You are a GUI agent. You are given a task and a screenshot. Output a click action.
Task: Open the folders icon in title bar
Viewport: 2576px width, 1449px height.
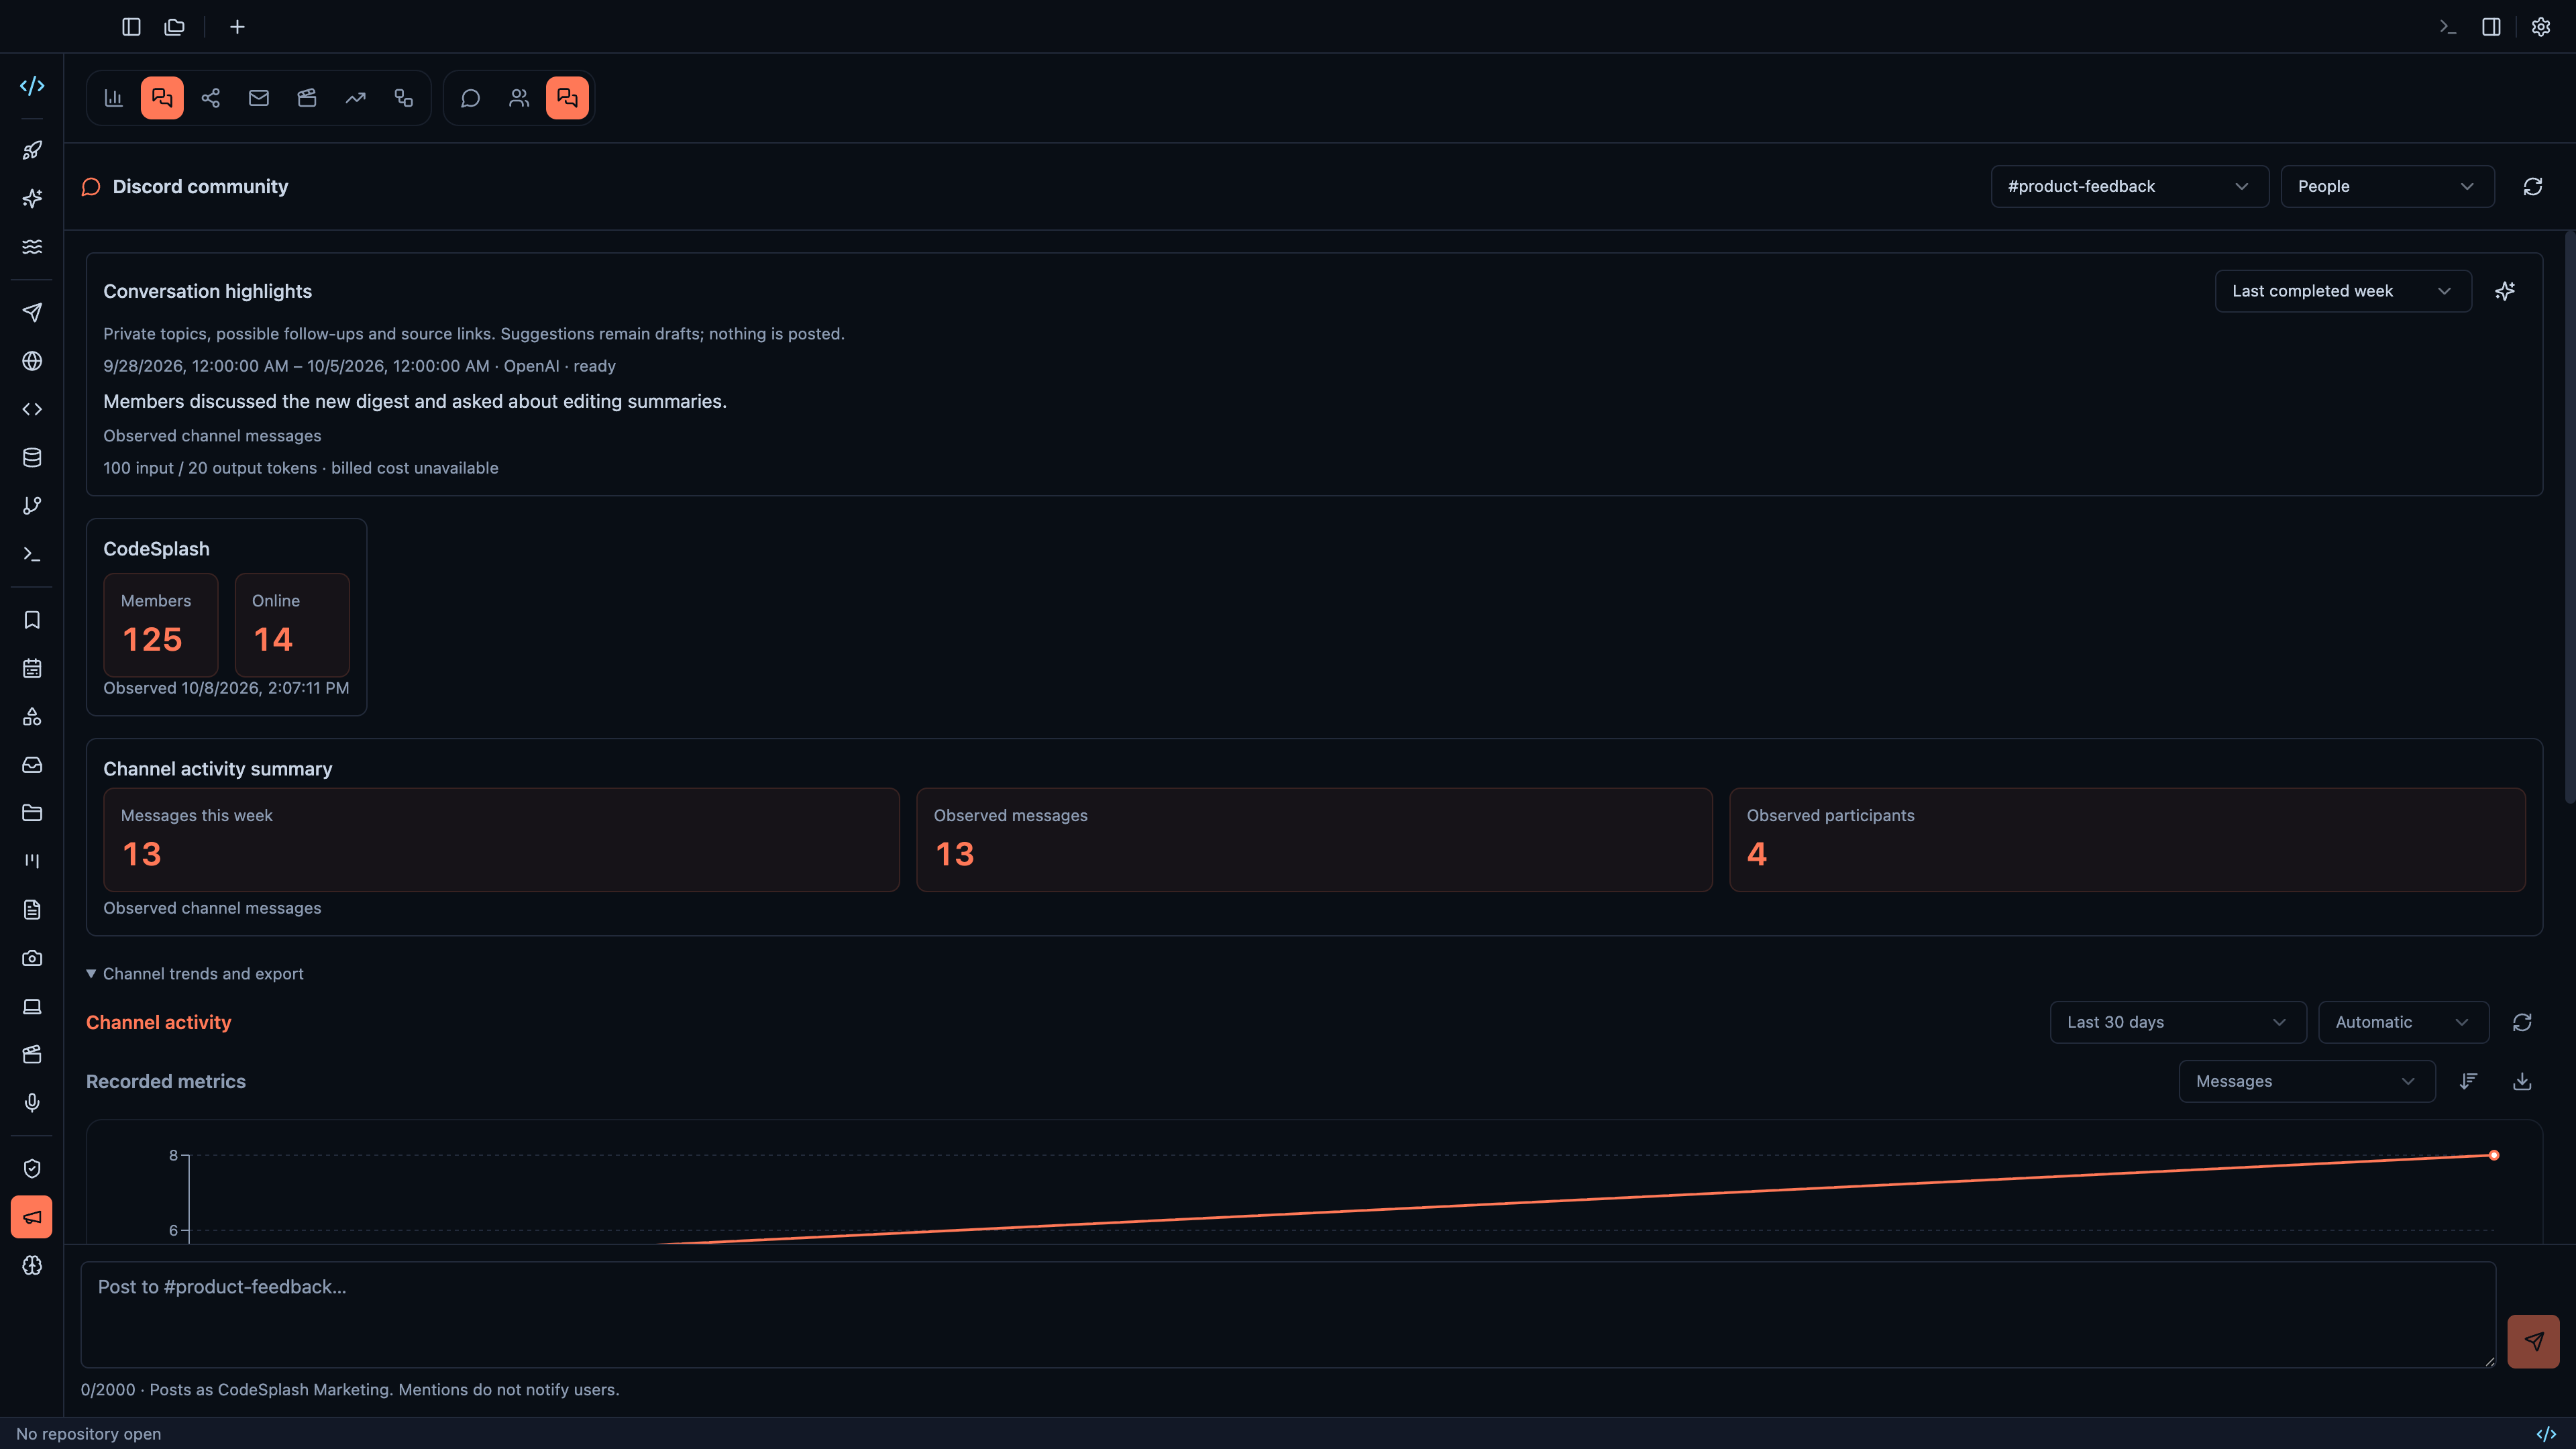pos(175,27)
